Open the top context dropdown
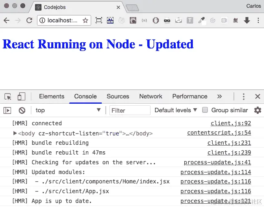The width and height of the screenshot is (264, 207). coord(68,110)
